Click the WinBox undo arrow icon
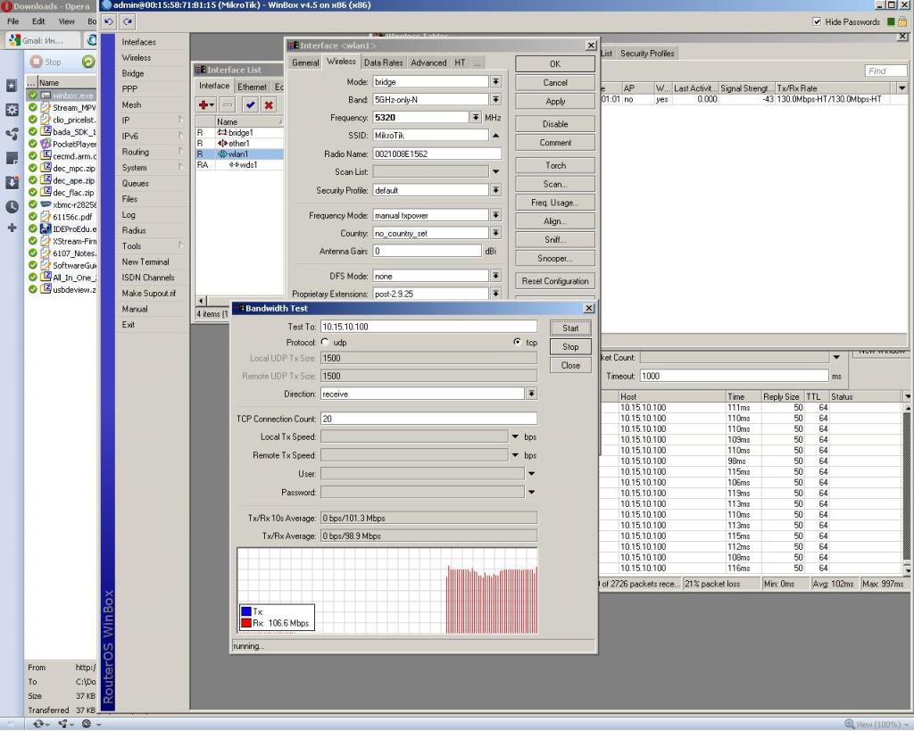 point(109,21)
